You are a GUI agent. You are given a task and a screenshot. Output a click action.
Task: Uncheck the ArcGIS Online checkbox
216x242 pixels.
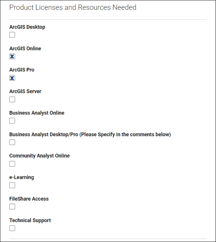point(12,56)
